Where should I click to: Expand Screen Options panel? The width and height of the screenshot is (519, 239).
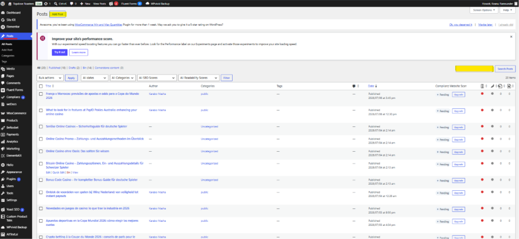pos(484,10)
